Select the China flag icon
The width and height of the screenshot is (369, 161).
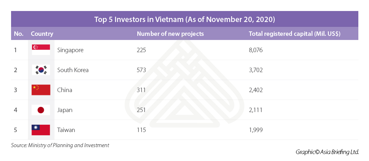41,90
